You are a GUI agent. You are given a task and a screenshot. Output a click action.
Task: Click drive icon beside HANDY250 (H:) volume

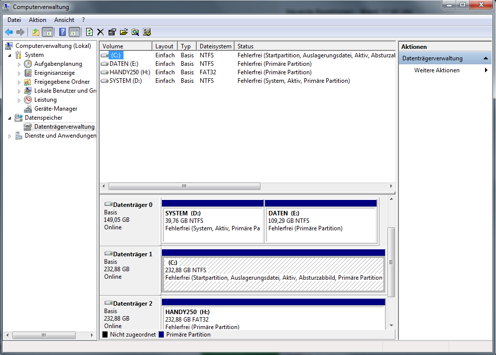click(x=105, y=72)
